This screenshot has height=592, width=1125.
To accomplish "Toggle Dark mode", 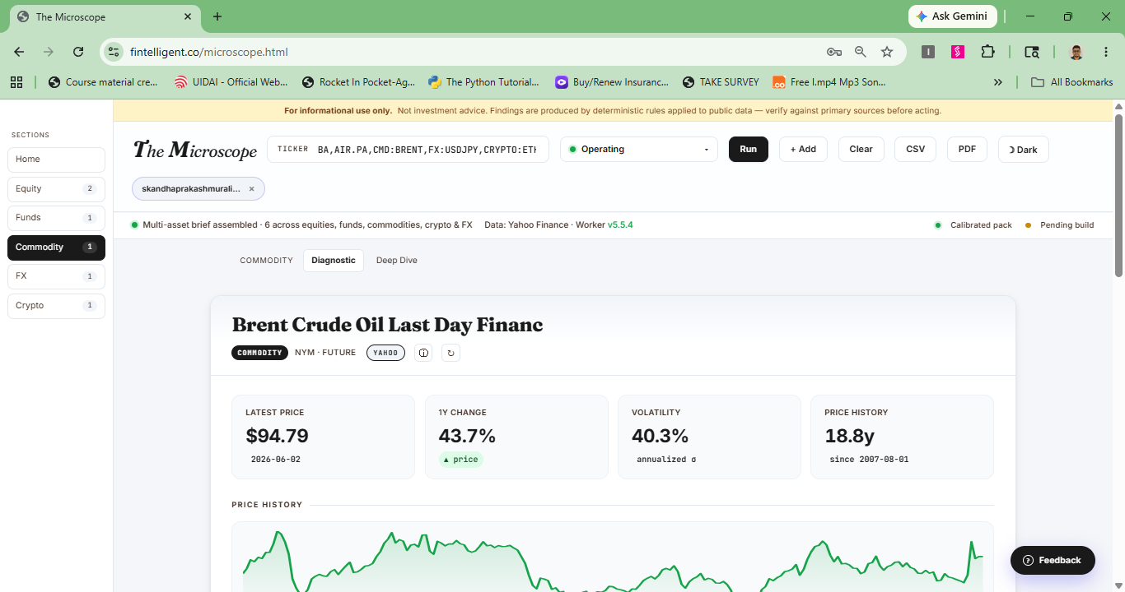I will point(1023,149).
